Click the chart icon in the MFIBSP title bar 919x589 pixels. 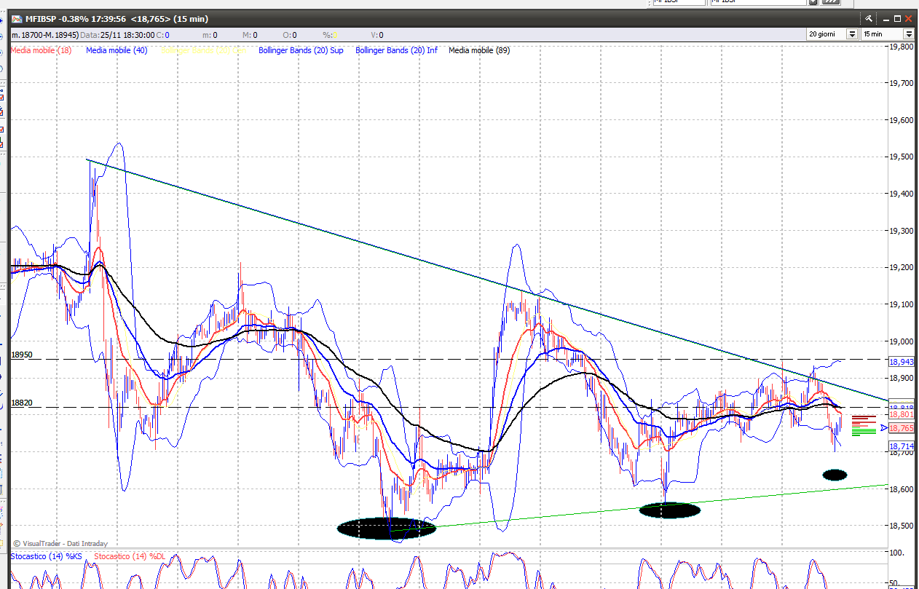coord(16,19)
